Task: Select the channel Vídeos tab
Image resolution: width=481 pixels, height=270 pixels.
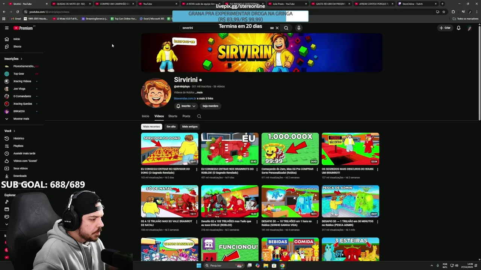Action: (159, 116)
